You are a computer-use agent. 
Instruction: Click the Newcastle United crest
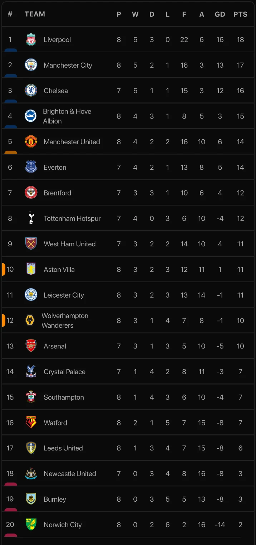click(31, 474)
